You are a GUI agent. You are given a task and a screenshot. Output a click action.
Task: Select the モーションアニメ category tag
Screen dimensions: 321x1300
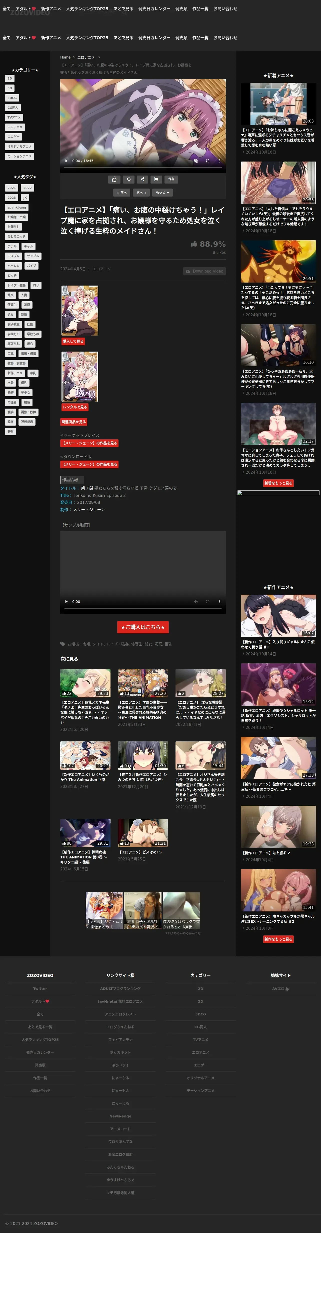click(20, 157)
